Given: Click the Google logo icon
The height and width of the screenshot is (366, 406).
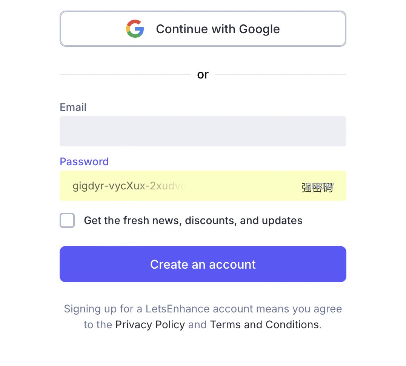Looking at the screenshot, I should [135, 29].
